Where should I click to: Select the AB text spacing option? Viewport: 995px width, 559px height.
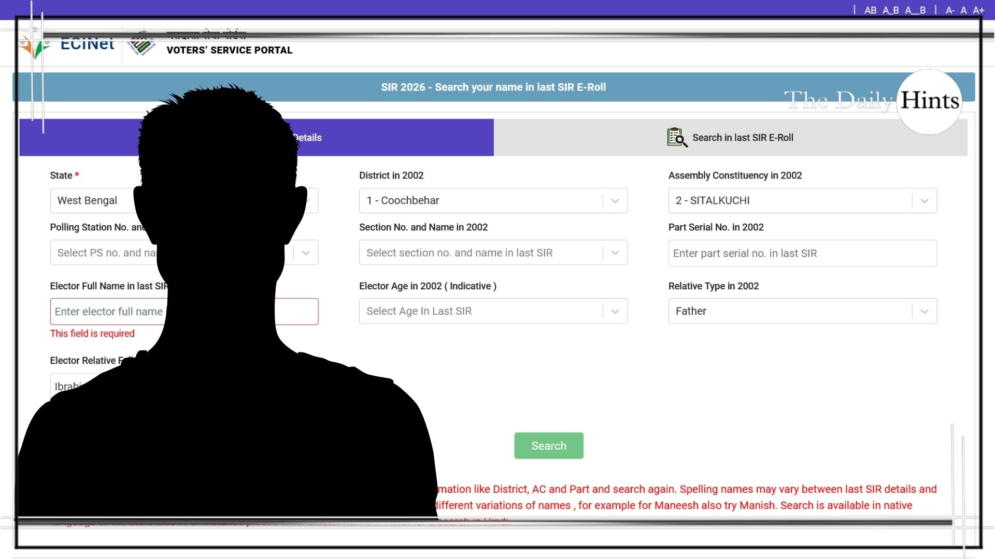pos(870,10)
